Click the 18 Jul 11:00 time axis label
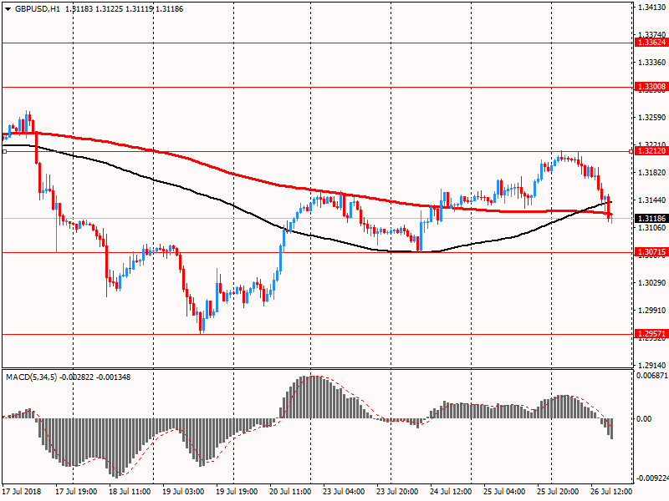The height and width of the screenshot is (501, 669). (130, 491)
